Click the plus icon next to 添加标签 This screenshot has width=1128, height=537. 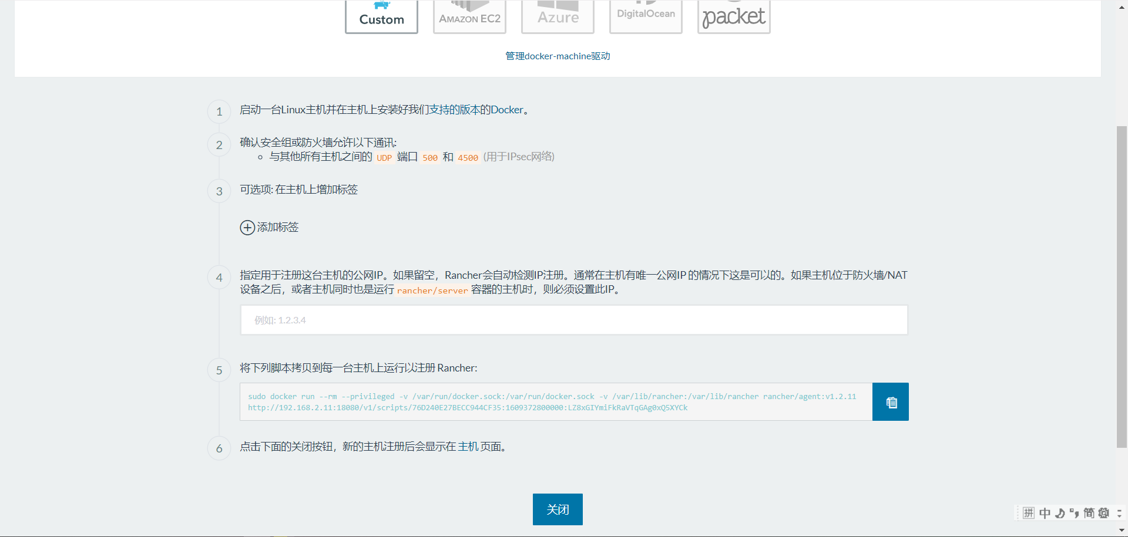click(247, 228)
